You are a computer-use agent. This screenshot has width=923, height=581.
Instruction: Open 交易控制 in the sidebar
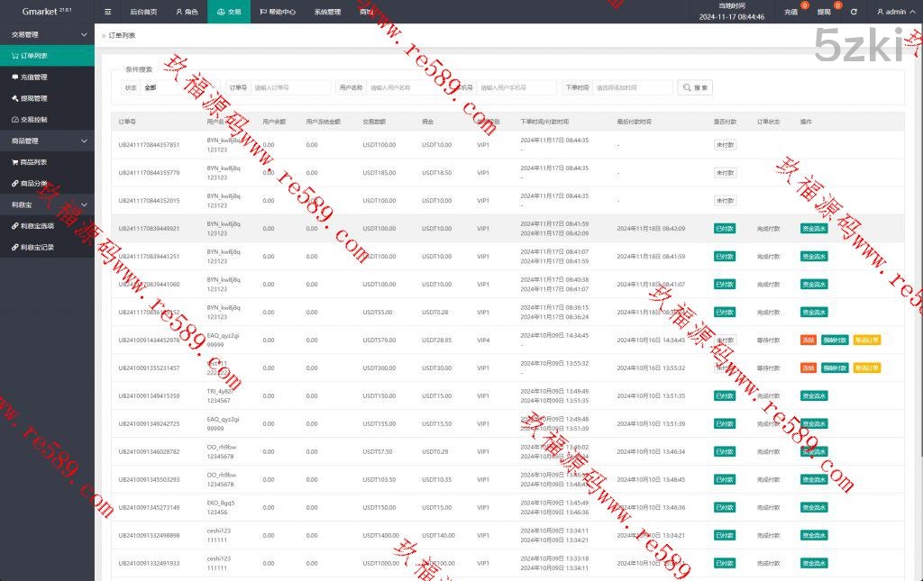pyautogui.click(x=33, y=120)
